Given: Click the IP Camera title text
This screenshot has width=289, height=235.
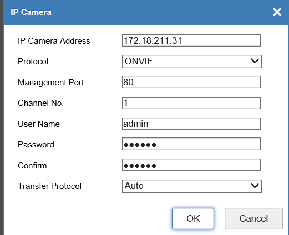Looking at the screenshot, I should click(31, 12).
